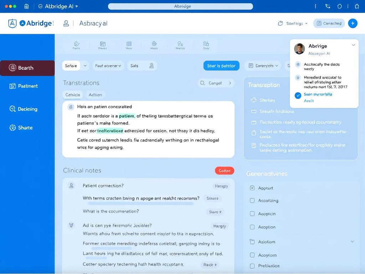Click the Hargry tag beside Ad is can yye
This screenshot has width=365, height=274.
pos(220,226)
